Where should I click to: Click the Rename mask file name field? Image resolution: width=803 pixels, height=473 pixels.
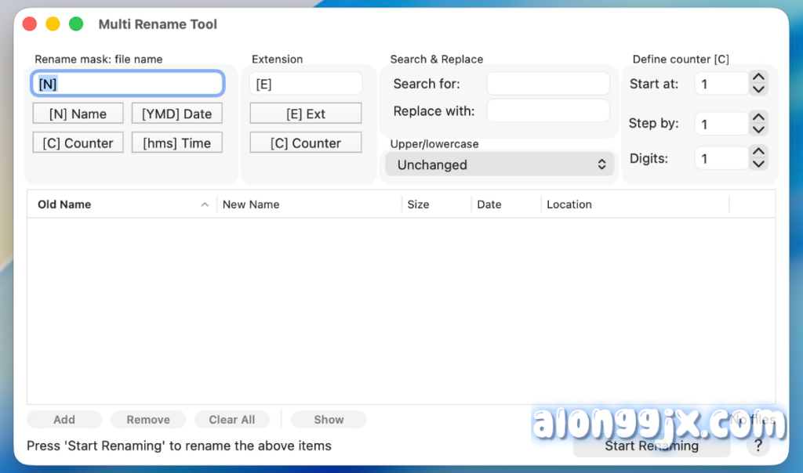(127, 84)
